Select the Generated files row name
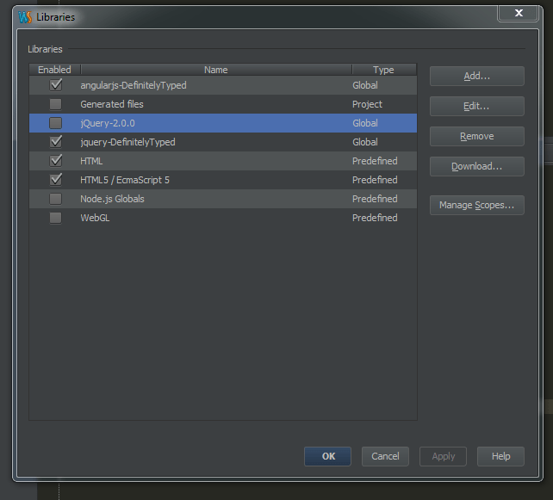The image size is (553, 500). [x=112, y=104]
